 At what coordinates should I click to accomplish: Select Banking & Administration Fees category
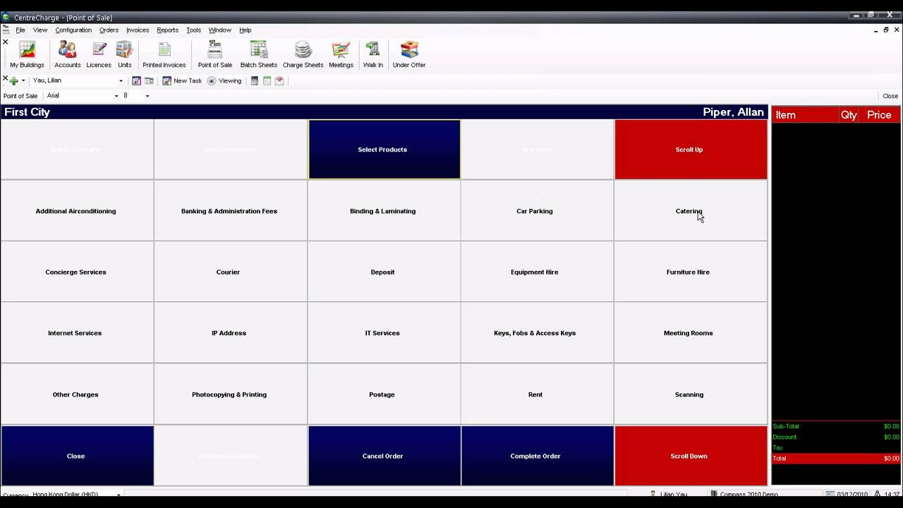(x=230, y=211)
